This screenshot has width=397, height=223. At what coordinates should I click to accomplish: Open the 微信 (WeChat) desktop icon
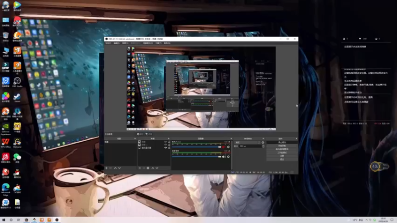[x=17, y=158]
